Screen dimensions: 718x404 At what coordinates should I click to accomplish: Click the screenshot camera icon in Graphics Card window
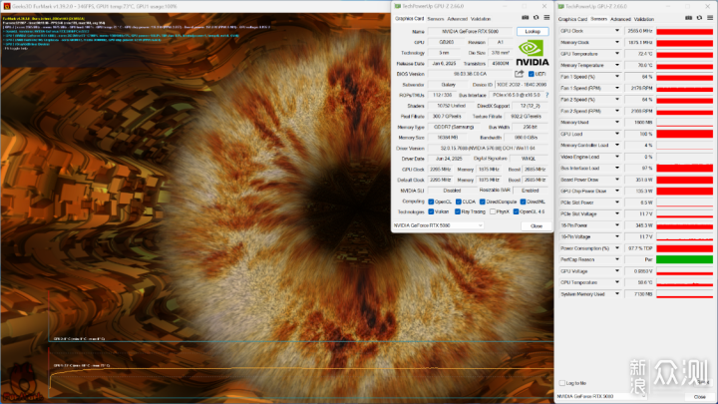coord(526,18)
